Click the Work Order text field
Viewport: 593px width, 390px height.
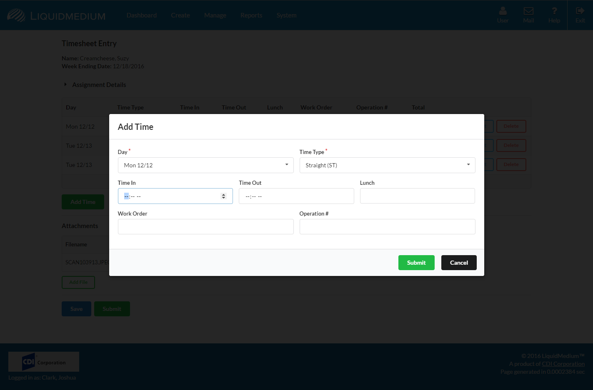point(205,227)
